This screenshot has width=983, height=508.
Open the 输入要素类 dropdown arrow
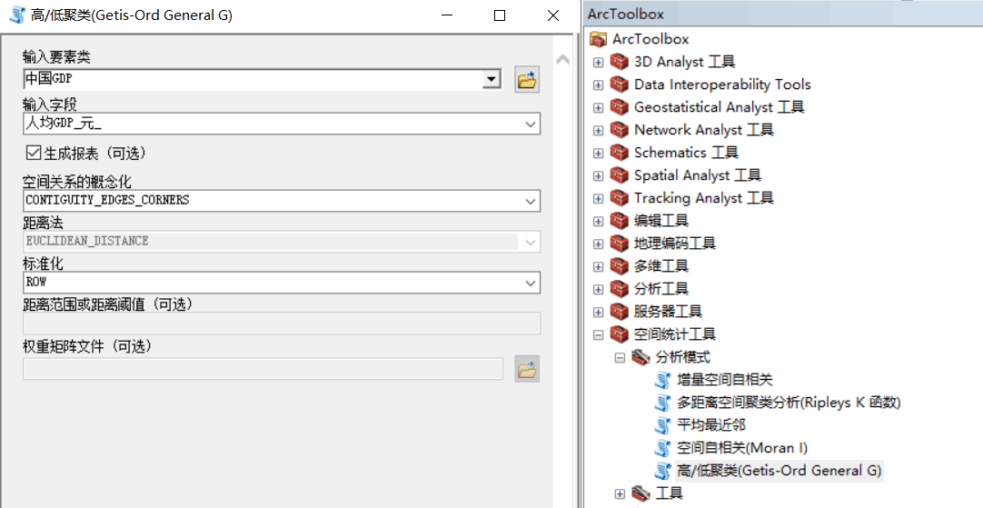click(x=491, y=79)
